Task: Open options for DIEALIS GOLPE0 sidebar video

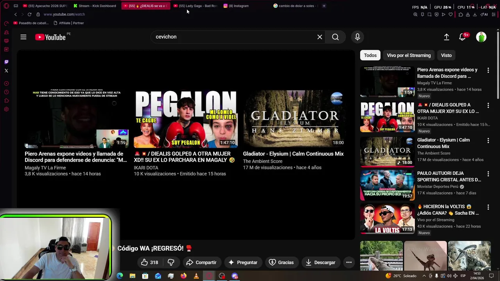Action: [488, 105]
